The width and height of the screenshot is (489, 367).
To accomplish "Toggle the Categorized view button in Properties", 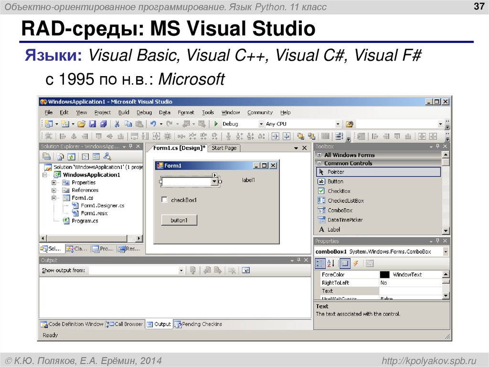I will pyautogui.click(x=320, y=263).
